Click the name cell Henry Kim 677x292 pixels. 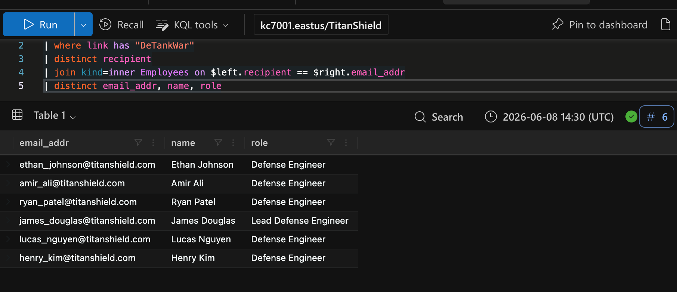[x=193, y=258]
